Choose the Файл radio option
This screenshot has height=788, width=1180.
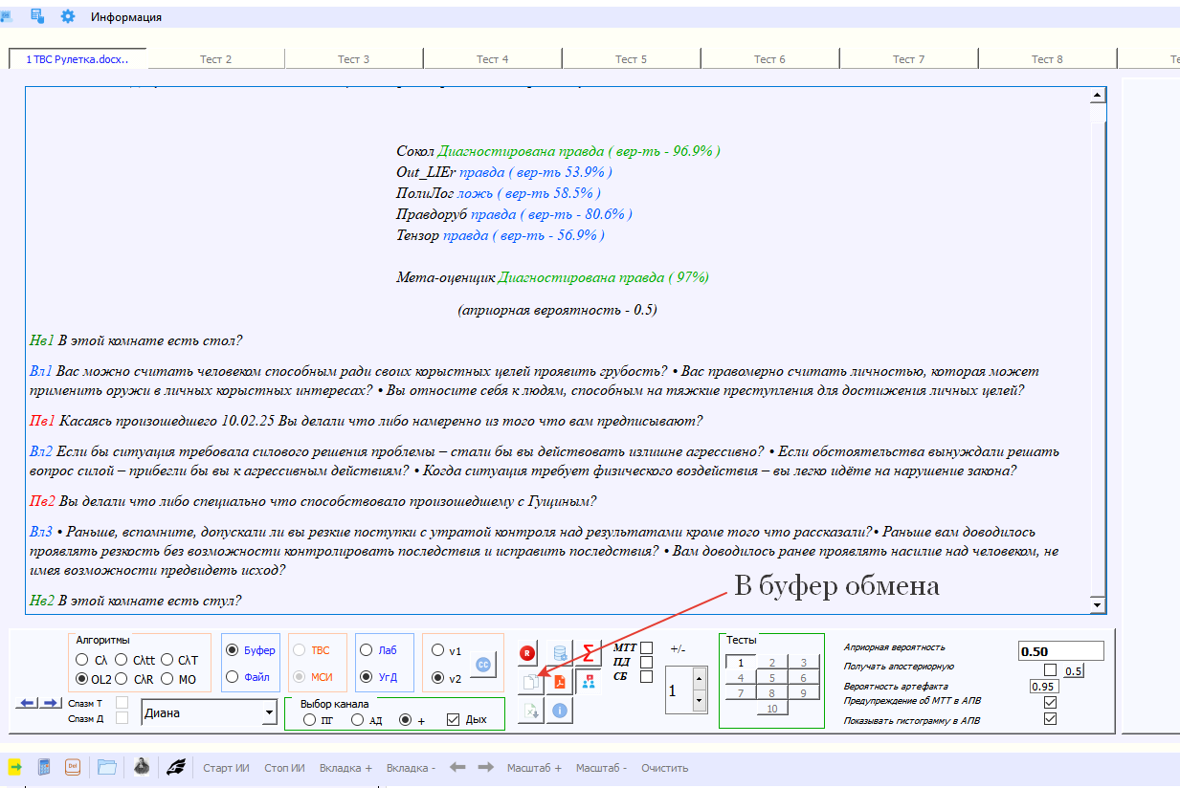coord(233,677)
